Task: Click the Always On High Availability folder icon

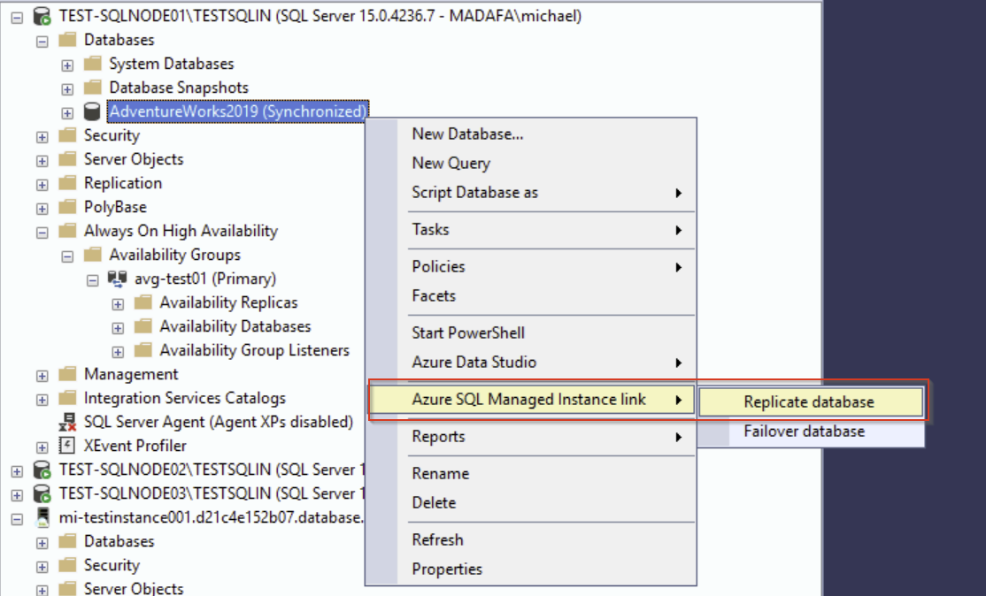Action: click(x=67, y=231)
